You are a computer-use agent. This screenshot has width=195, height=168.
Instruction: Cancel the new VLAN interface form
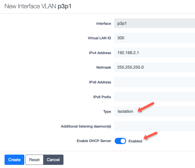click(53, 160)
